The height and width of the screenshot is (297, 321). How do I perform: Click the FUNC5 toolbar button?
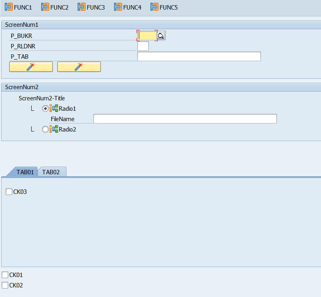point(164,7)
